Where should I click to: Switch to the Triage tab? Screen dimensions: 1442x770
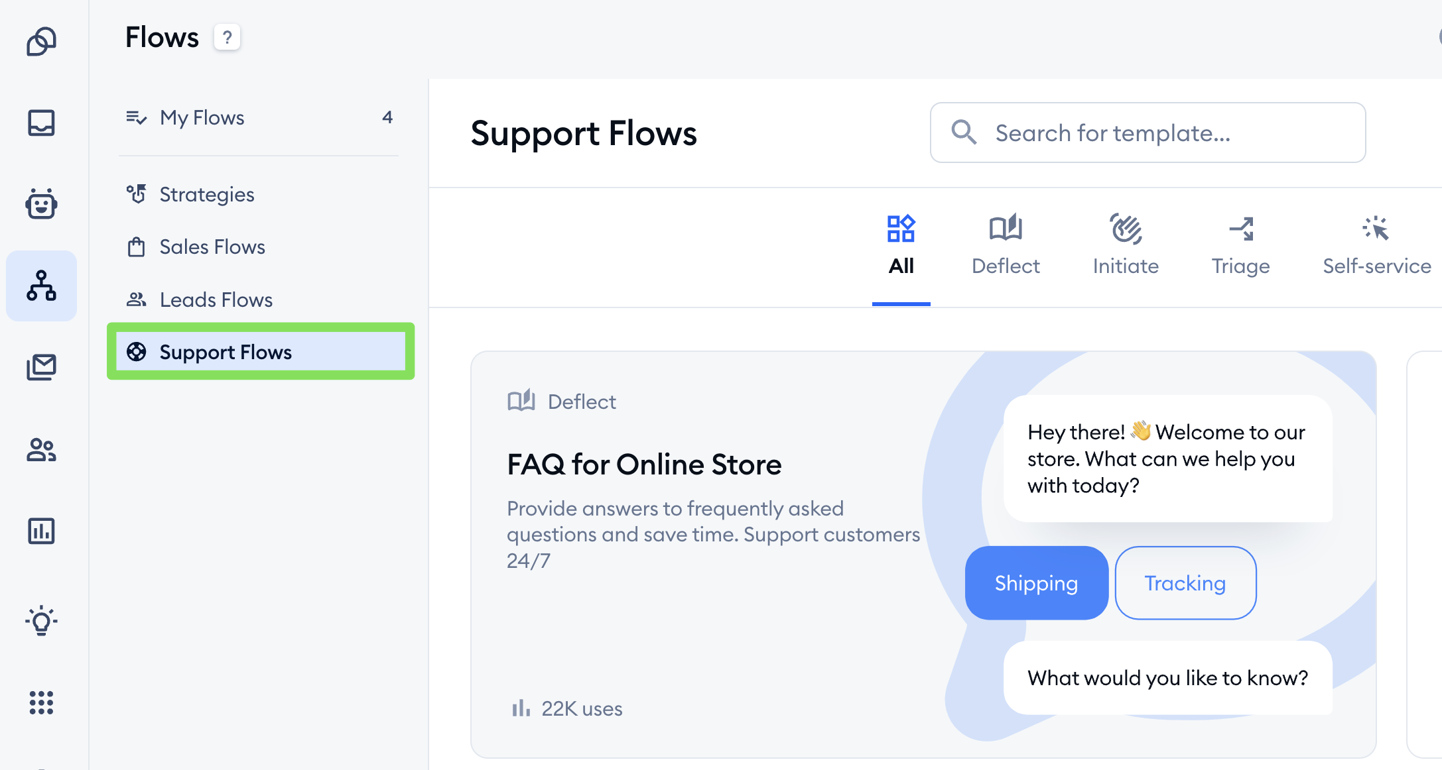1240,246
